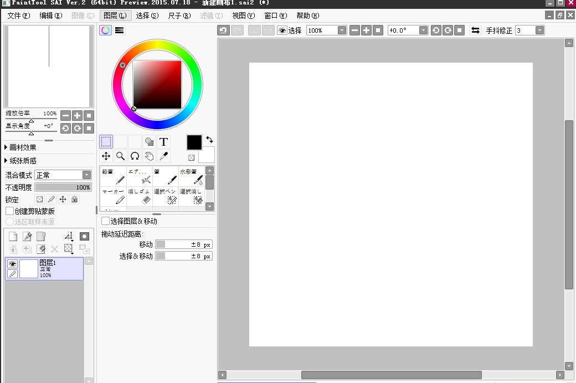This screenshot has height=383, width=576.
Task: Select the Zoom magnifier tool
Action: click(x=120, y=156)
